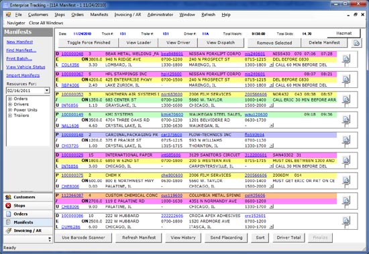This screenshot has width=369, height=254.
Task: Click the Refresh Manifest button
Action: (139, 238)
